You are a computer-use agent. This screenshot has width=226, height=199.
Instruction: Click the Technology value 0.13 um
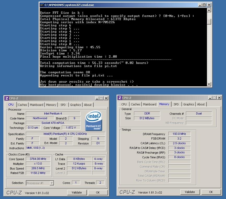click(x=33, y=128)
